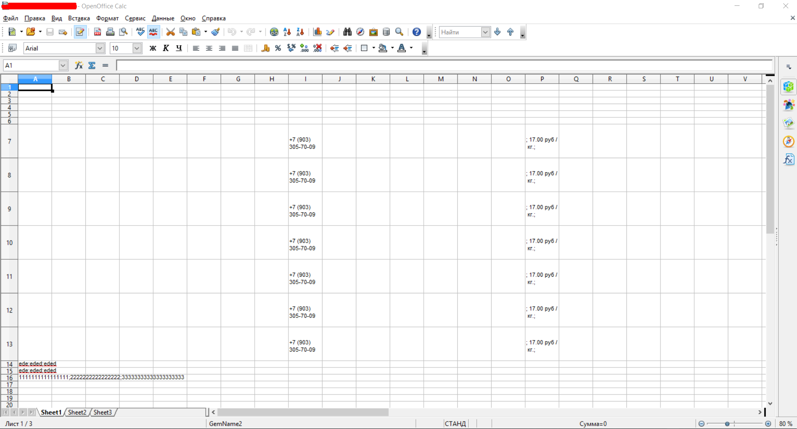Sort ascending A to Z
The image size is (797, 429).
pyautogui.click(x=287, y=32)
